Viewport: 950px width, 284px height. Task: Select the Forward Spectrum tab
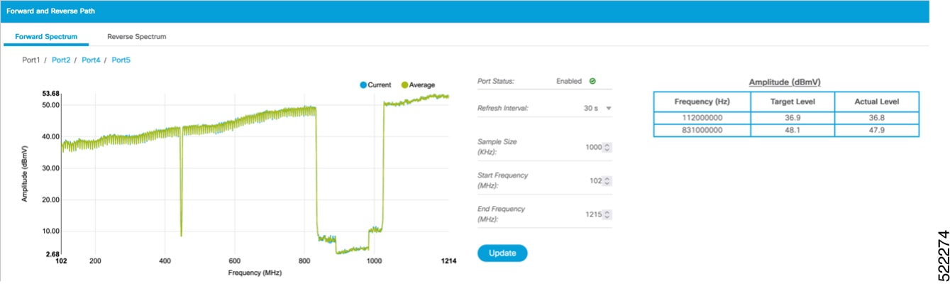[46, 36]
